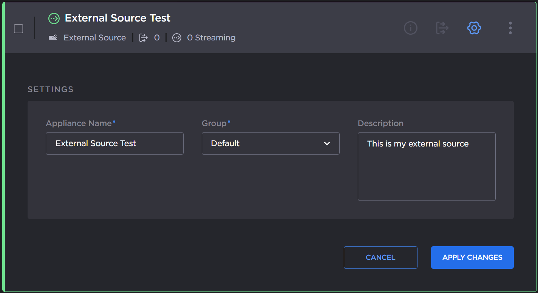Click inside the Description text area

click(427, 167)
